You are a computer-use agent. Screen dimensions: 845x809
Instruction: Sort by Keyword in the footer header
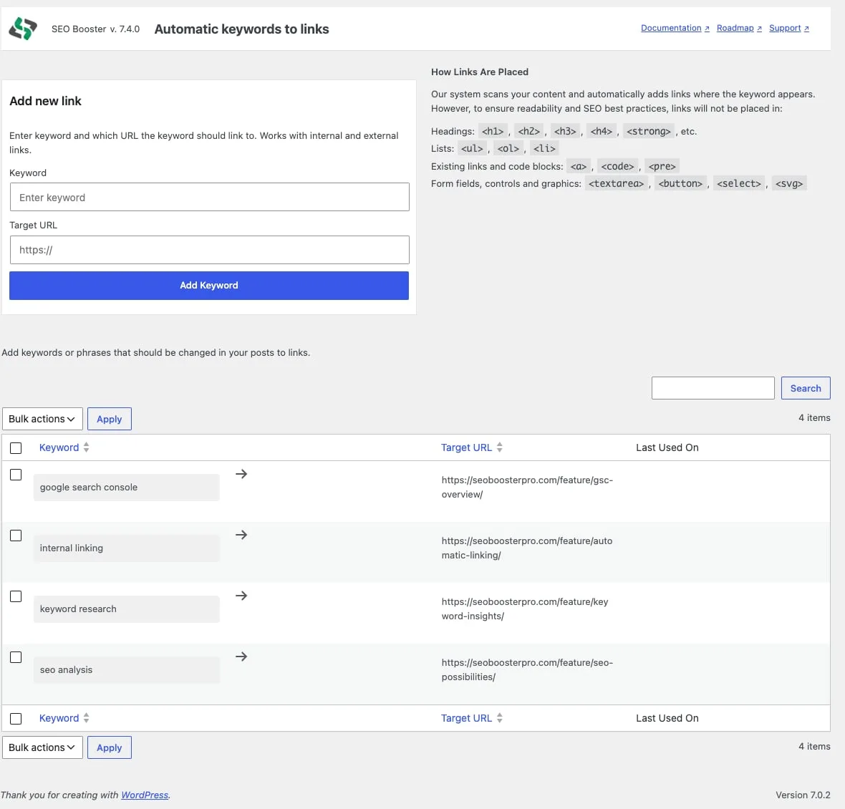(59, 718)
